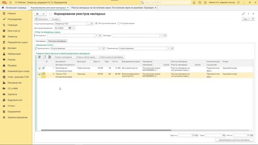258x145 pixels.
Task: Expand Приемка авто service dropdown
Action: tap(100, 48)
